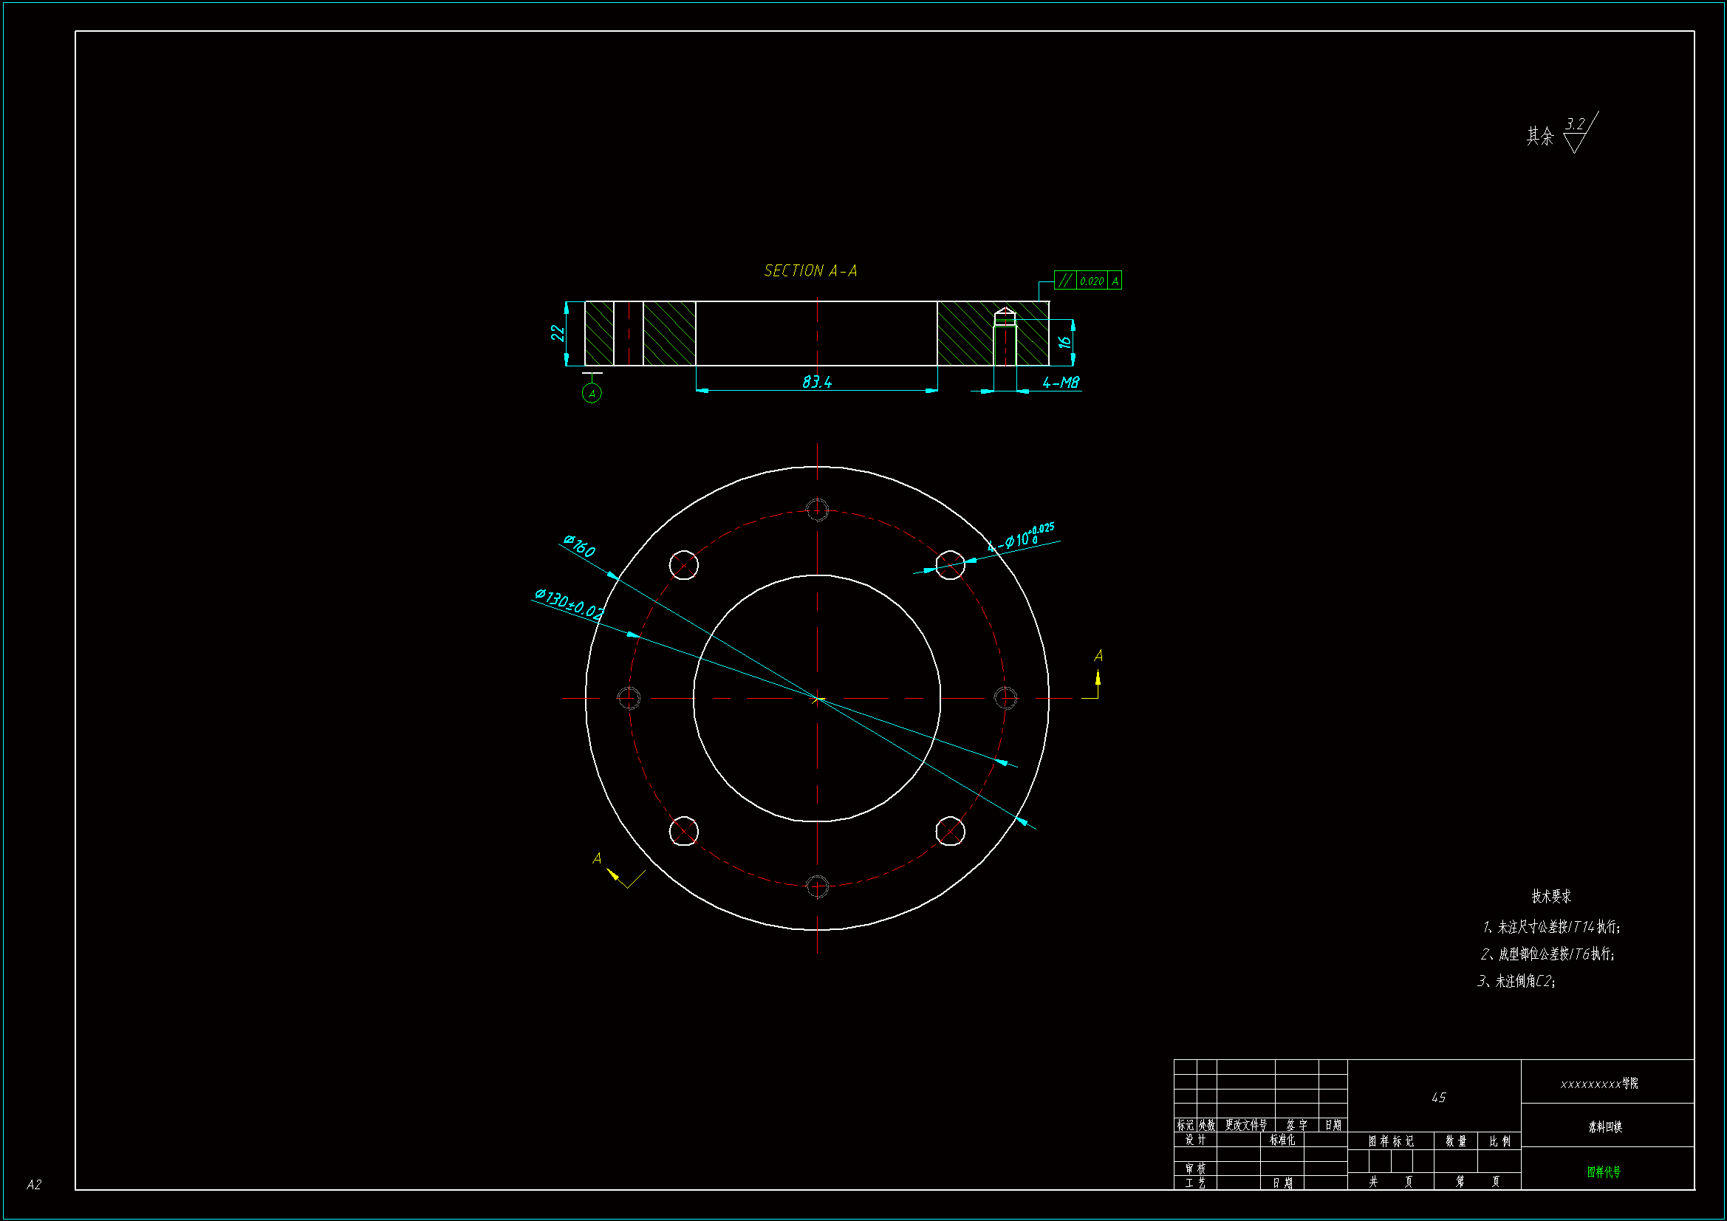Select the material 45 title block cell
This screenshot has width=1727, height=1221.
(1438, 1098)
